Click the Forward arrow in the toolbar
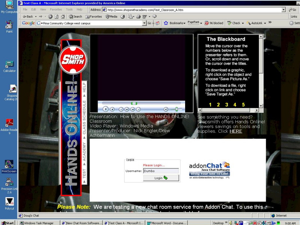The height and width of the screenshot is (225, 300). pos(41,16)
